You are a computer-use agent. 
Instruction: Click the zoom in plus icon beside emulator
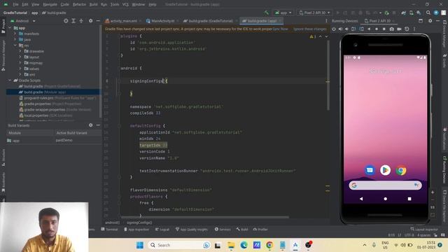pyautogui.click(x=433, y=192)
